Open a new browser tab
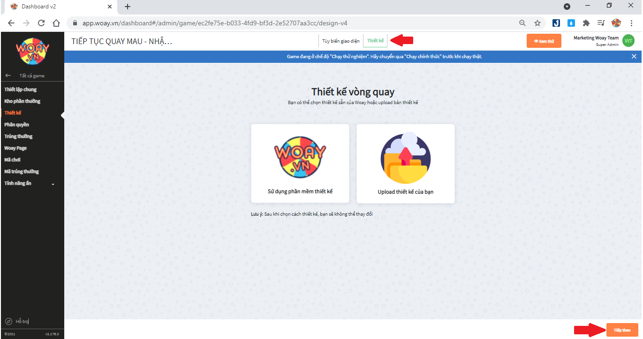643x339 pixels. click(128, 7)
